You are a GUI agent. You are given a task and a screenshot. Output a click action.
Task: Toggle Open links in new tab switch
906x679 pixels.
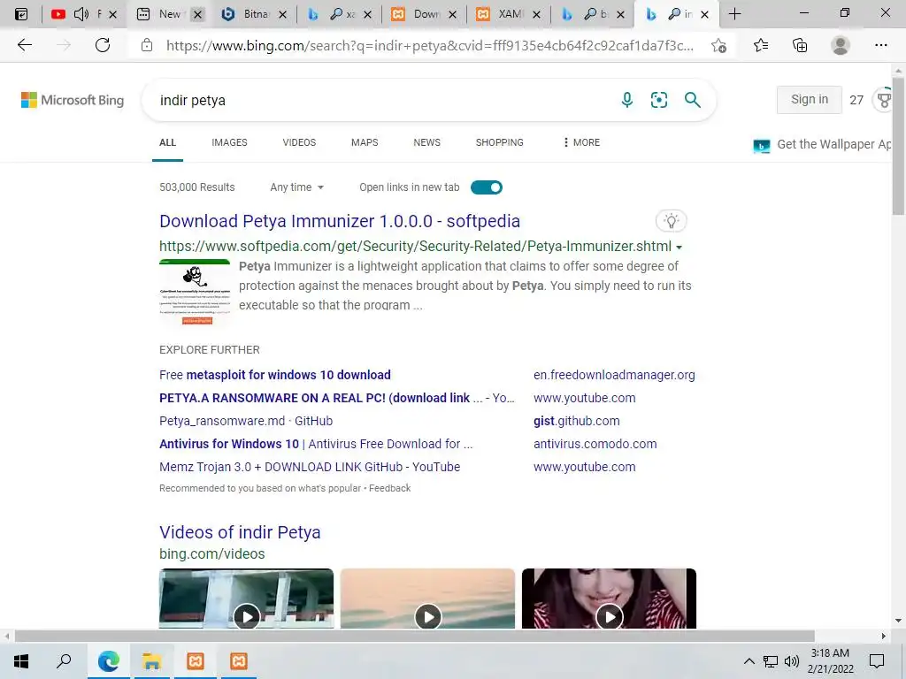point(487,187)
